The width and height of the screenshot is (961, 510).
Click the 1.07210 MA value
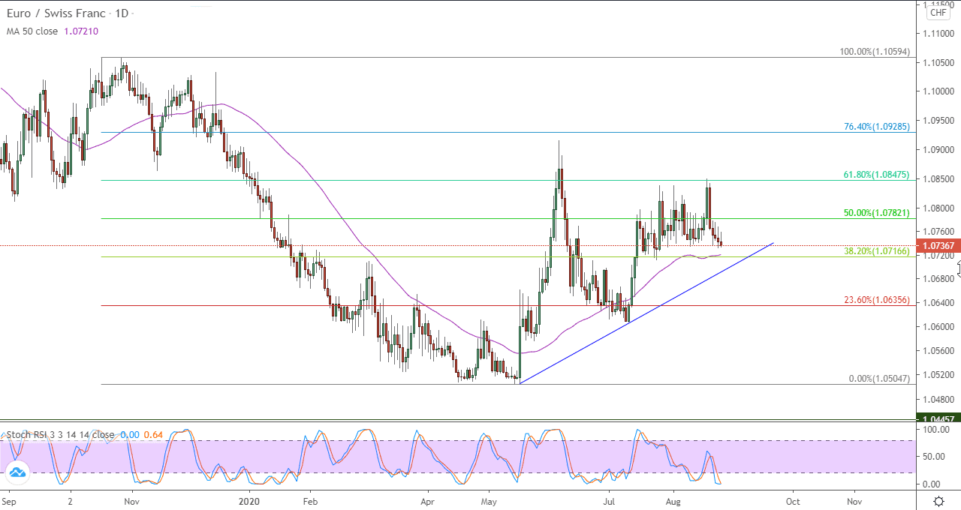point(83,31)
